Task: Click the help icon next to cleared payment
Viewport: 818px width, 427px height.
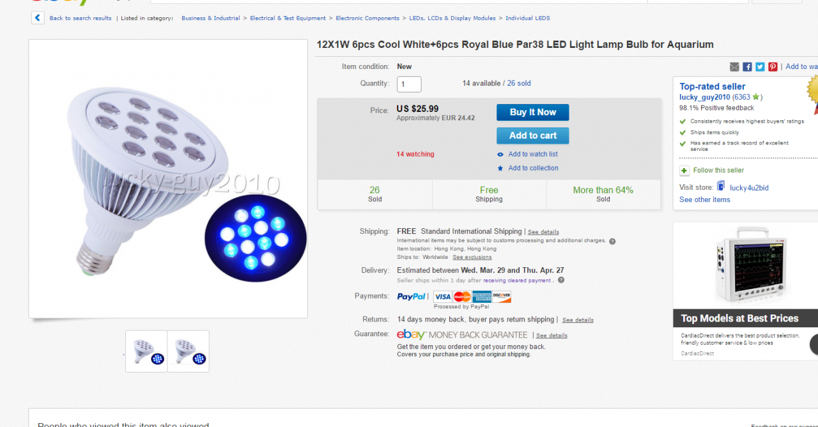Action: tap(561, 280)
